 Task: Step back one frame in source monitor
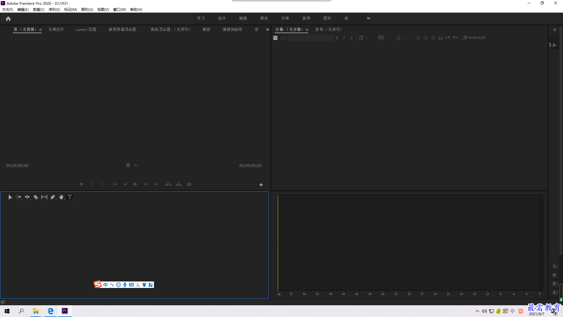coord(125,184)
